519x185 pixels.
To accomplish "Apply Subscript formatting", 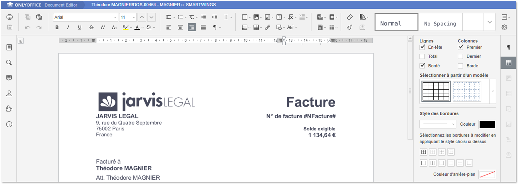I will 114,27.
